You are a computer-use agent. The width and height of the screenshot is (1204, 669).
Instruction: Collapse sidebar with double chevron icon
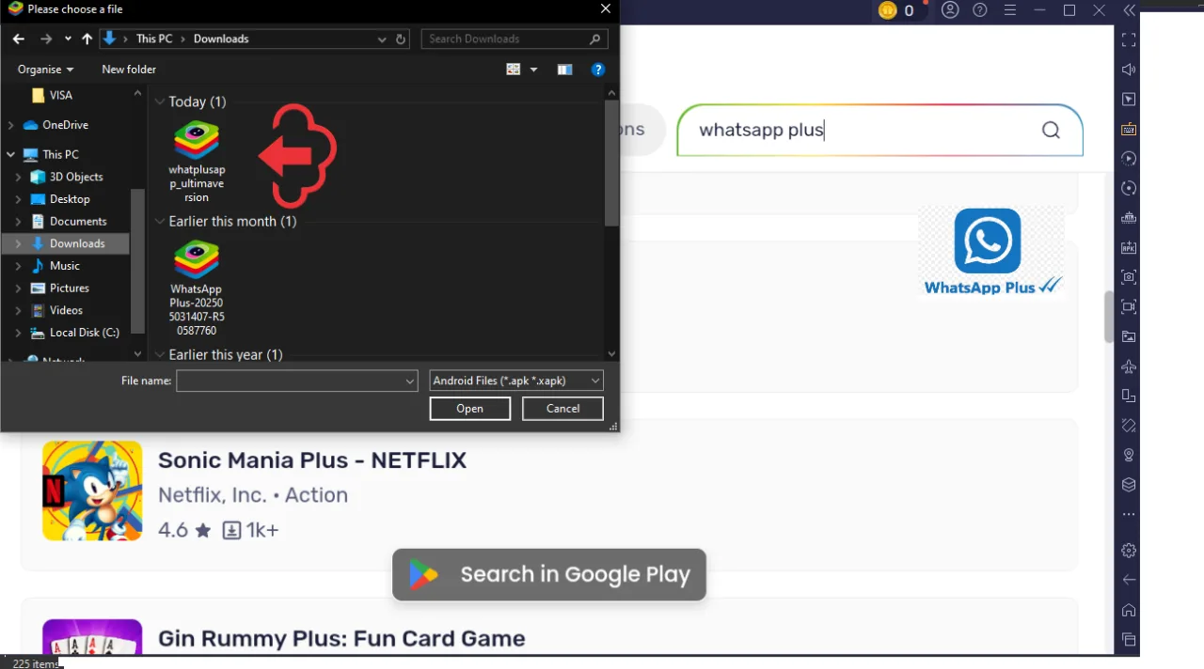point(1130,10)
